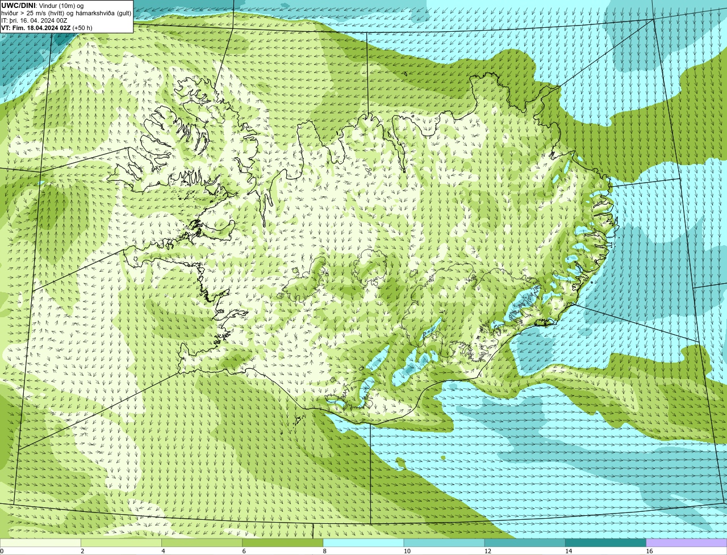Click the light teal 10–12 m/s legend swatch
727x555 pixels.
click(x=444, y=543)
